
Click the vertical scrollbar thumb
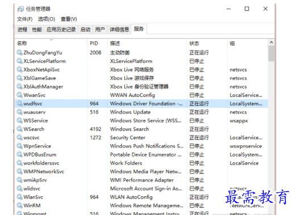[x=271, y=53]
